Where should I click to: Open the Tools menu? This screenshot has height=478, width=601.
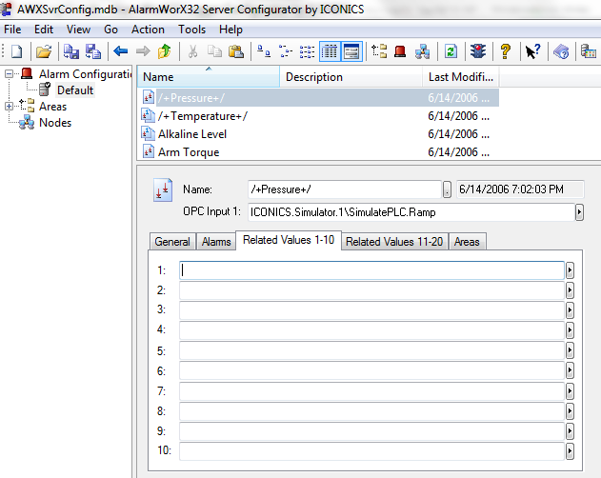click(191, 30)
